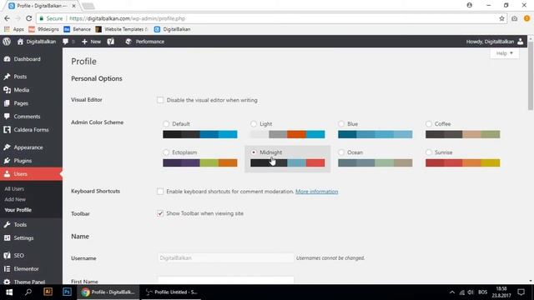Open Windows taskbar search
Image resolution: width=534 pixels, height=300 pixels.
click(x=28, y=292)
